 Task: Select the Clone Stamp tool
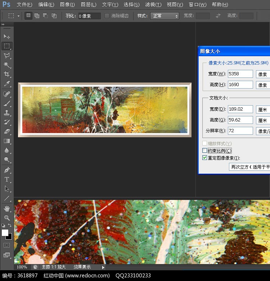pyautogui.click(x=7, y=113)
